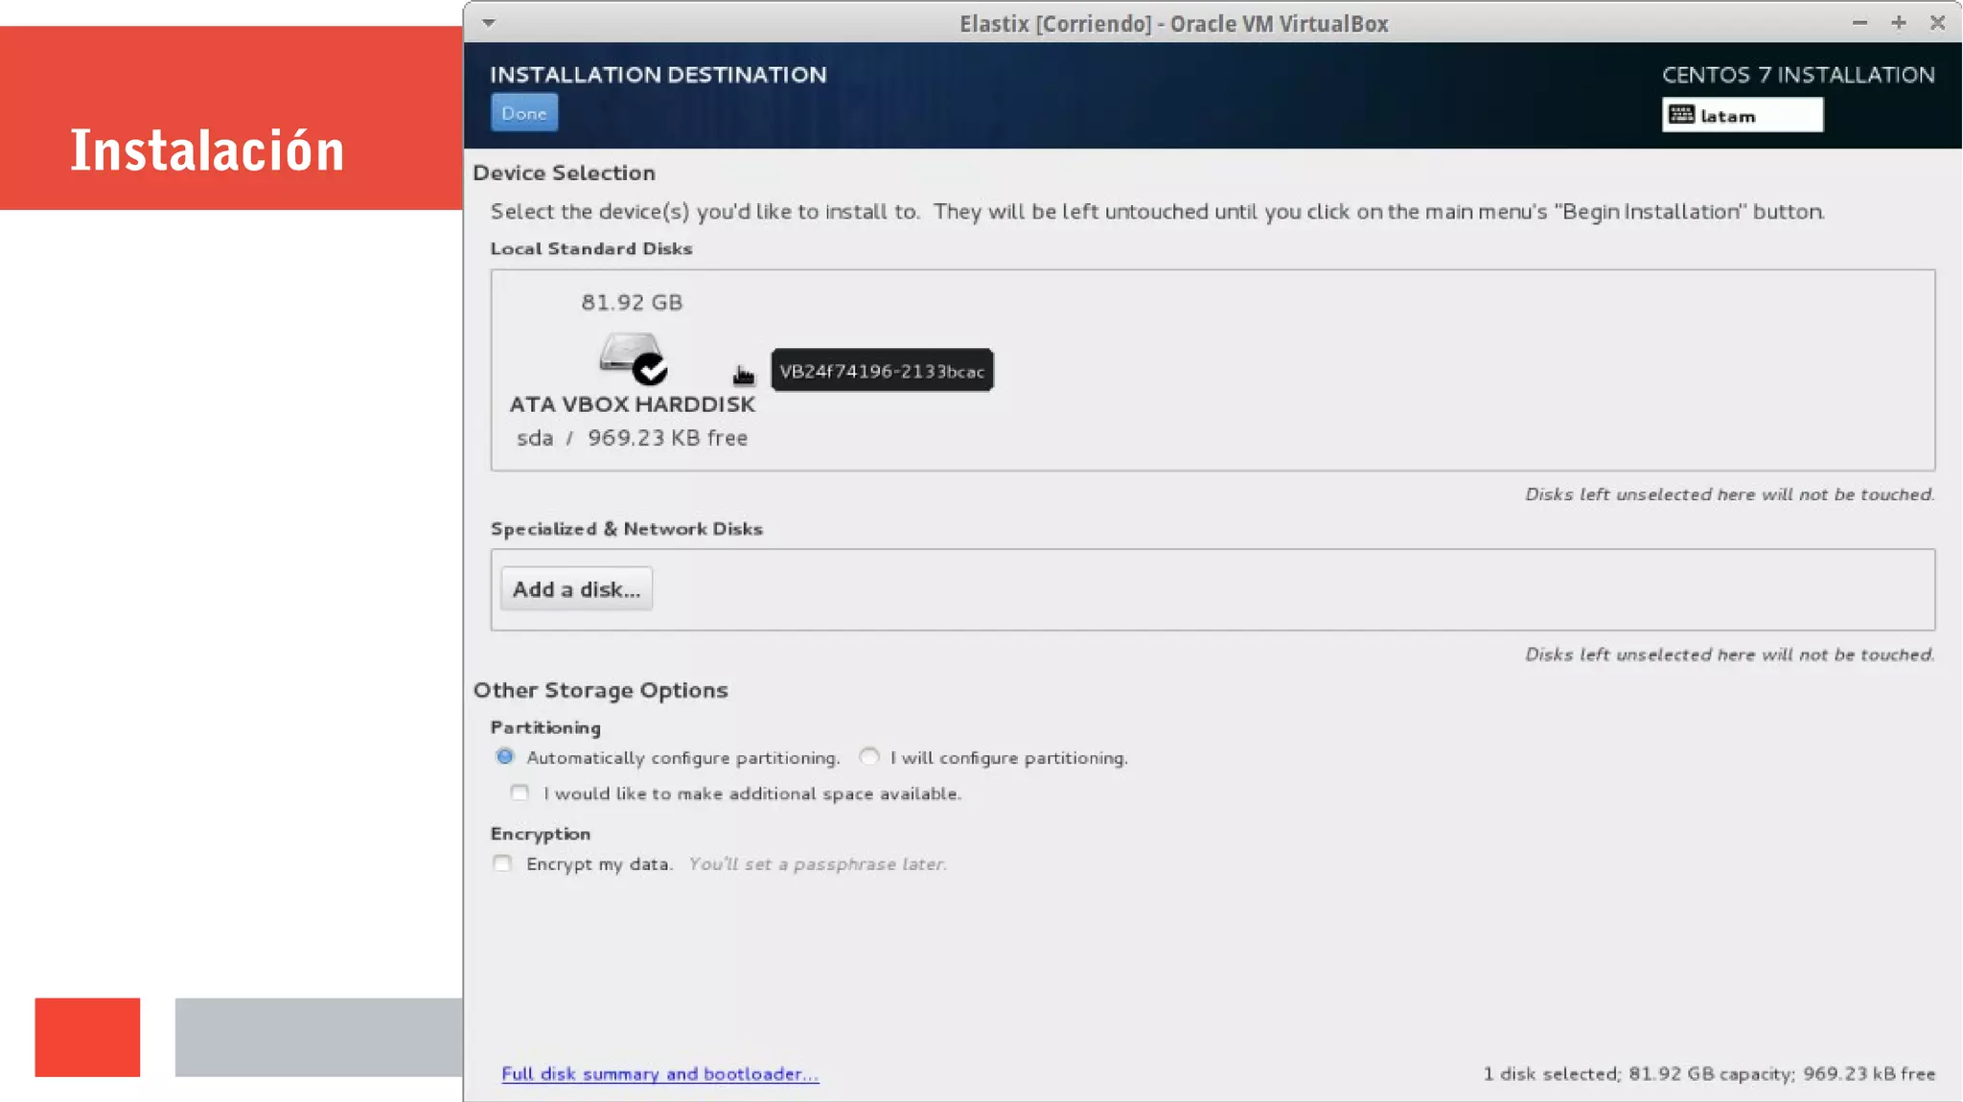Check the Encrypt my data option

click(x=502, y=863)
